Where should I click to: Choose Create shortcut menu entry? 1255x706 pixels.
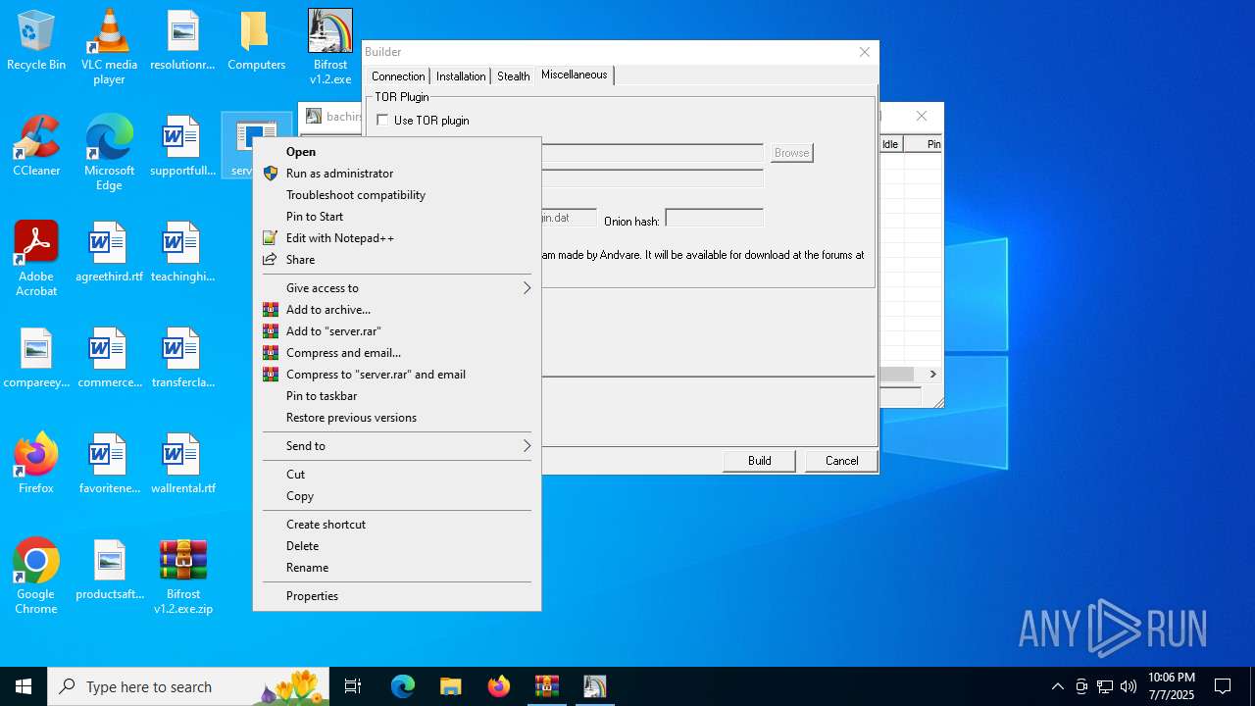point(397,524)
